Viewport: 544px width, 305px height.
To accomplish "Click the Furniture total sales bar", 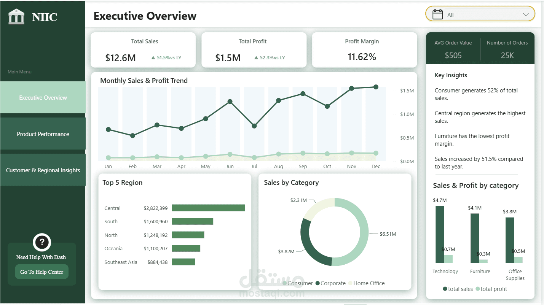I will 475,238.
